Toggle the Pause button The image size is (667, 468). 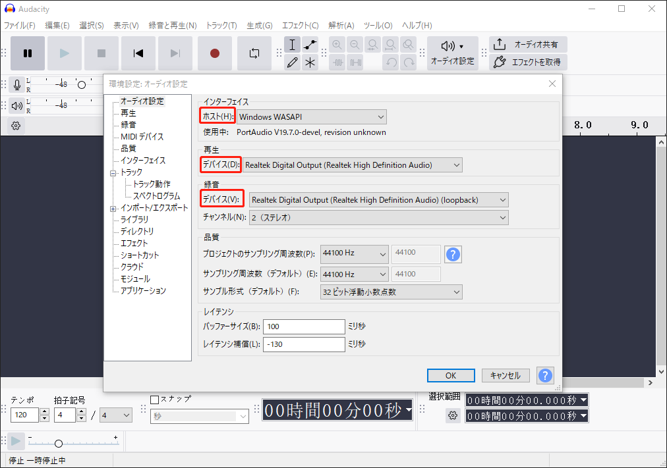point(27,54)
